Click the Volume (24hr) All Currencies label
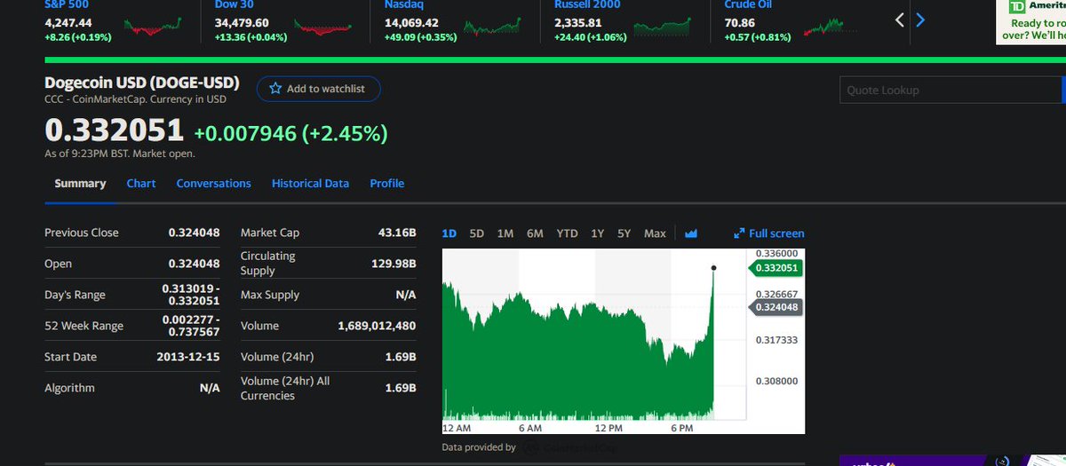The height and width of the screenshot is (466, 1066). click(285, 388)
